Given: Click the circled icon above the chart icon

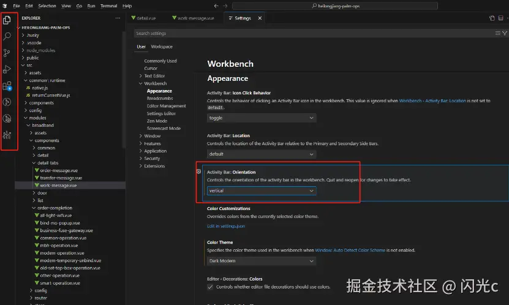Looking at the screenshot, I should coord(7,118).
